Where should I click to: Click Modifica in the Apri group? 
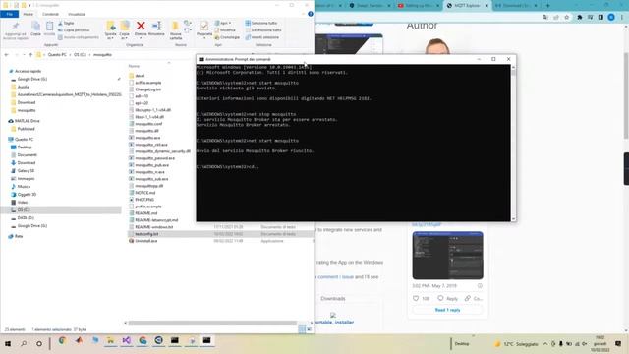(x=225, y=30)
